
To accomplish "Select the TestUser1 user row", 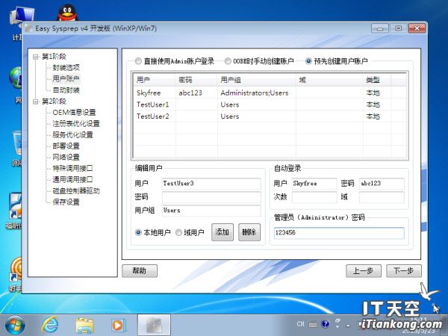I will tap(270, 105).
